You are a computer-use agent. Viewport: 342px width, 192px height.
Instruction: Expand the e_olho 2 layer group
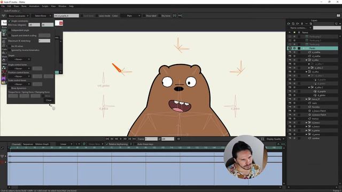tap(309, 68)
